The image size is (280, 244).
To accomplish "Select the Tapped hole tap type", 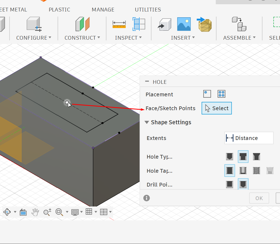I will [256, 171].
